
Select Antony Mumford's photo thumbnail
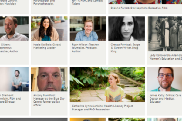click(49, 79)
